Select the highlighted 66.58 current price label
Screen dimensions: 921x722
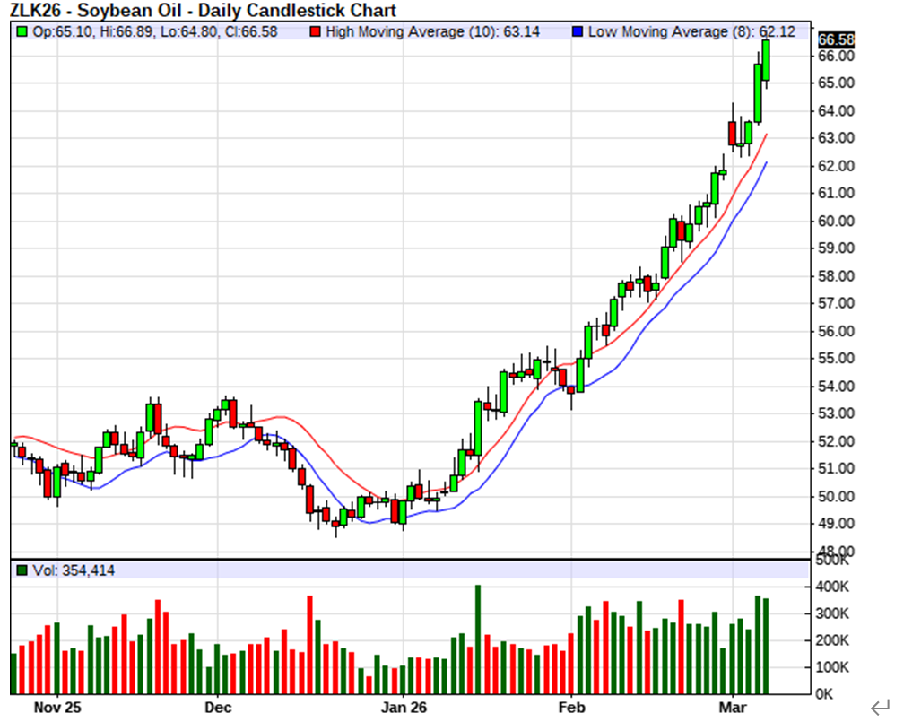point(836,39)
